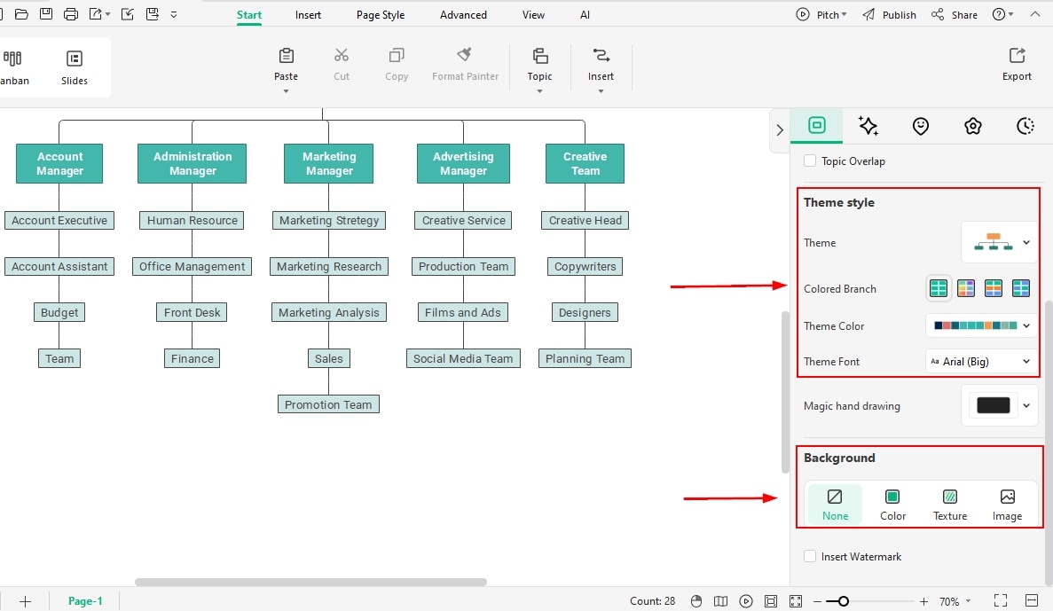1053x611 pixels.
Task: Select Color as the background type
Action: tap(892, 502)
